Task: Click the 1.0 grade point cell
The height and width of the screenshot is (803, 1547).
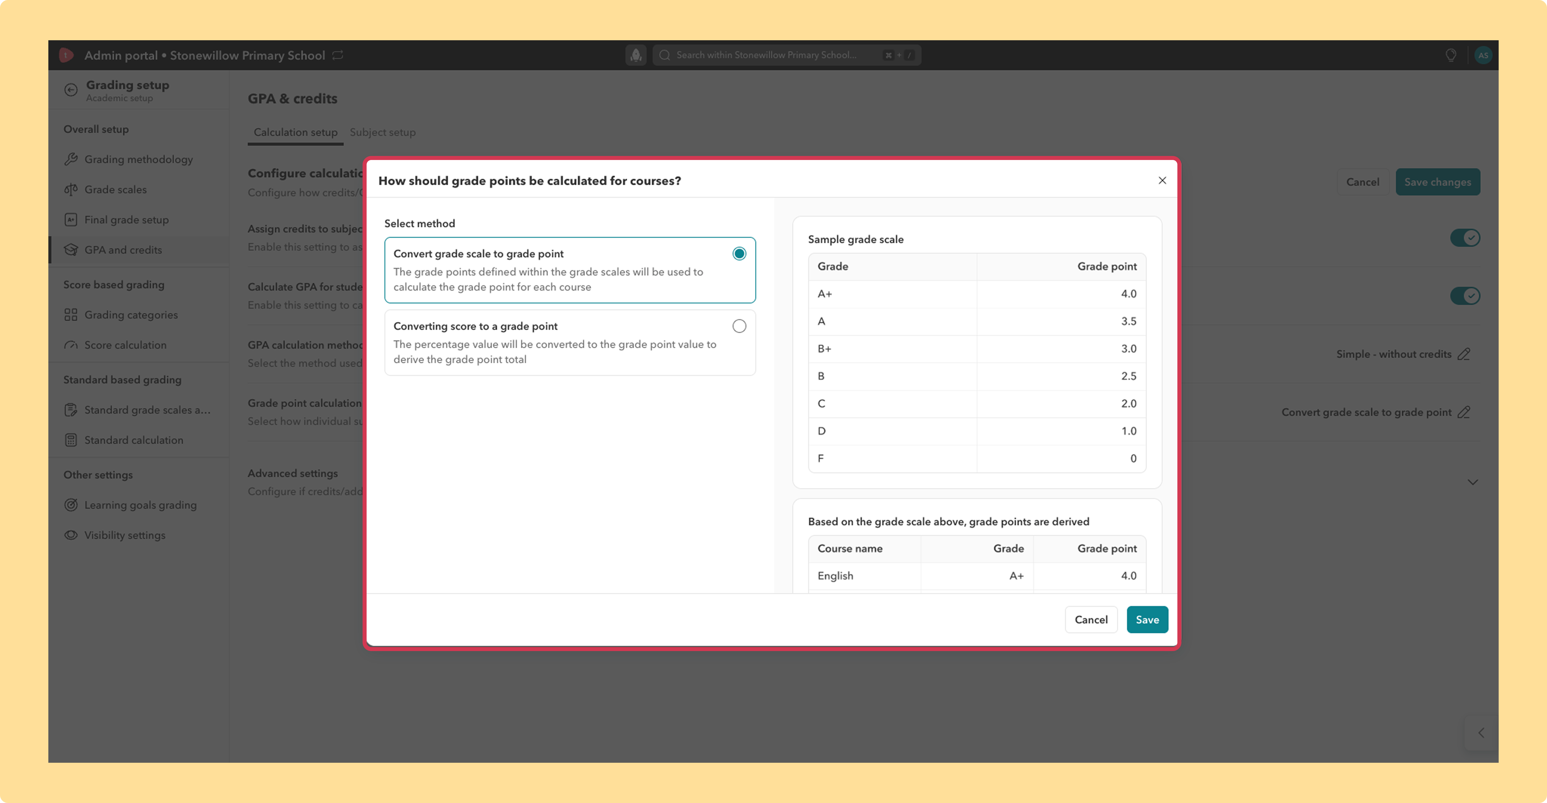Action: (1061, 431)
